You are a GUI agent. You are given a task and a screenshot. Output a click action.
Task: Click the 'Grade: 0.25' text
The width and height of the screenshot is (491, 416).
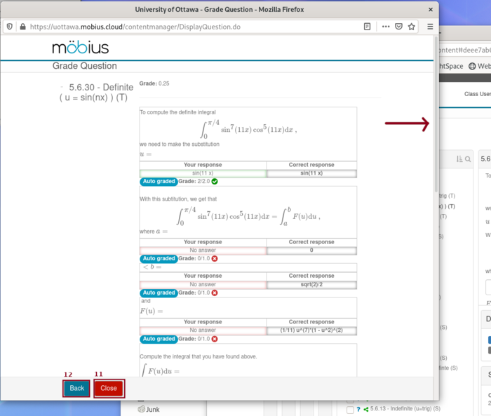(154, 83)
